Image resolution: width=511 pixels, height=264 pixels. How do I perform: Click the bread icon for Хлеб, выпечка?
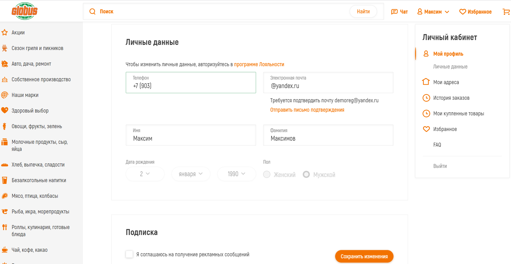click(x=5, y=165)
